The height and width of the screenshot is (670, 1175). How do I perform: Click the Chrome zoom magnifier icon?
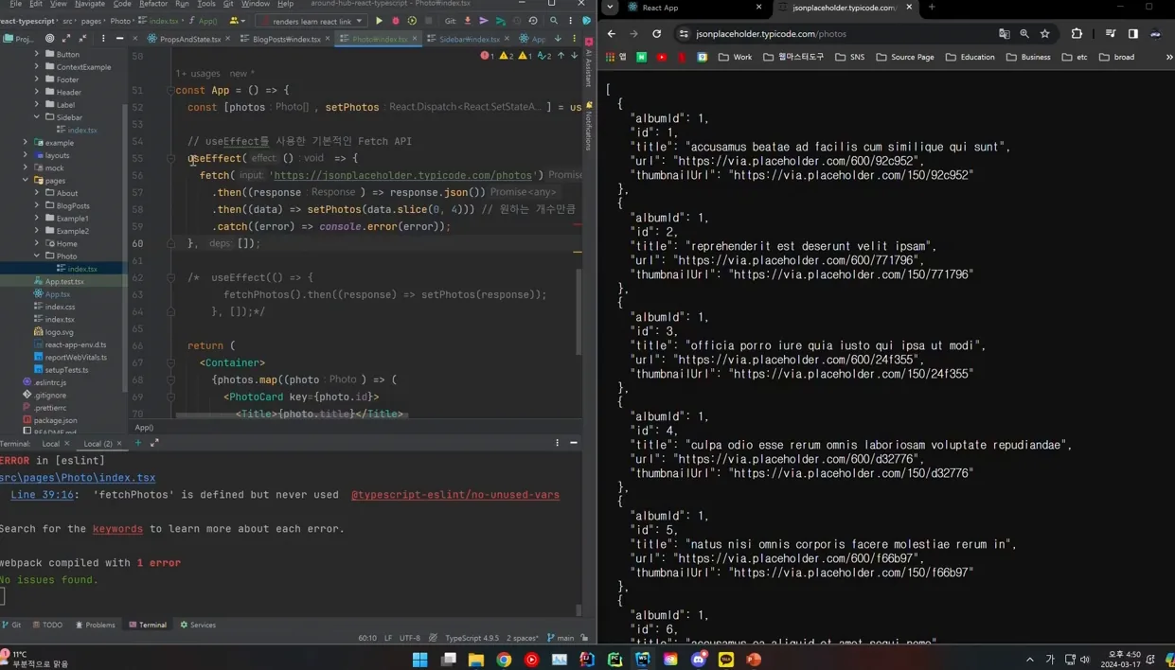(x=1024, y=34)
